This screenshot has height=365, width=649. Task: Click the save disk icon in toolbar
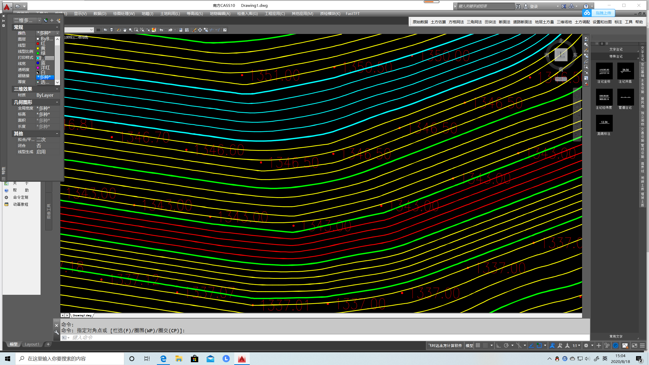[x=112, y=30]
